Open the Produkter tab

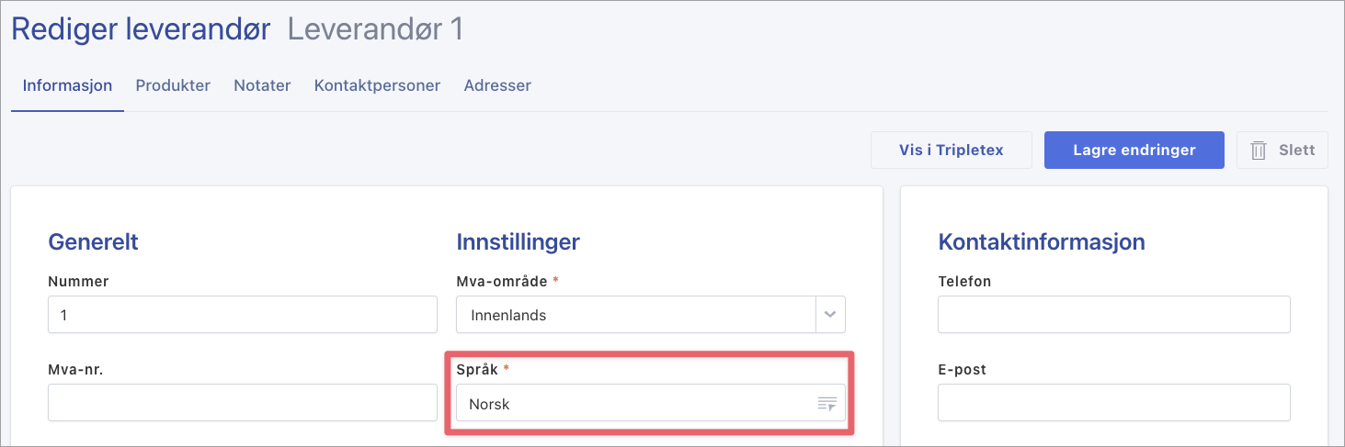click(x=173, y=85)
